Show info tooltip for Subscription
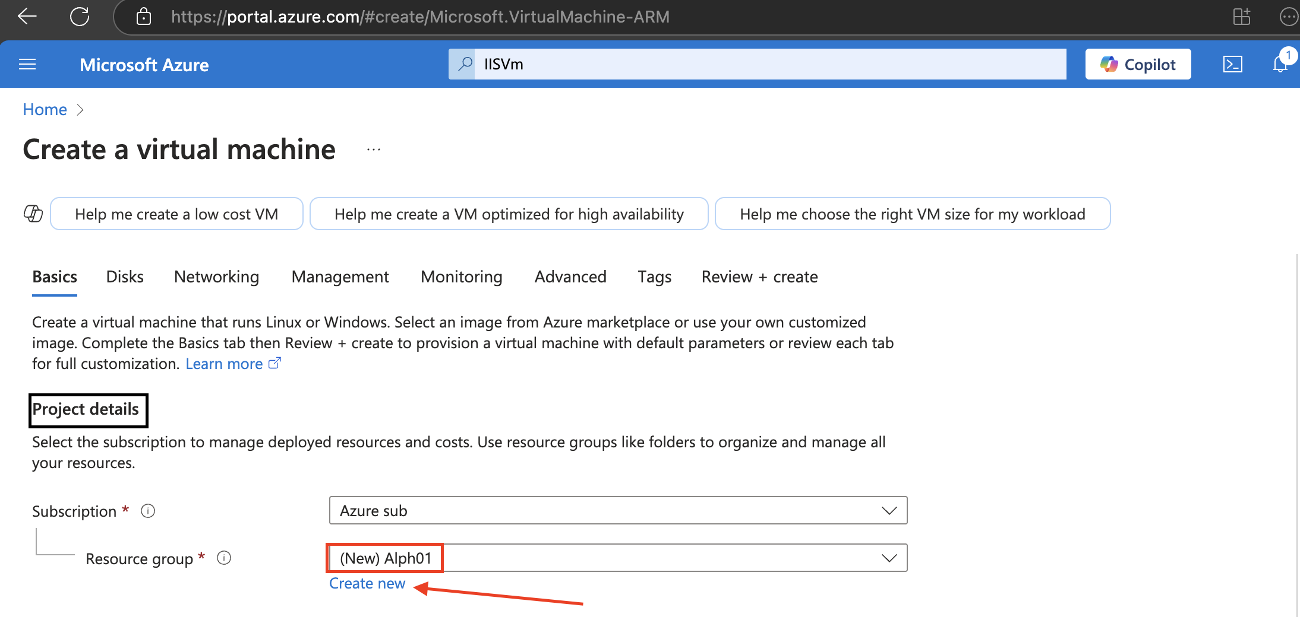Screen dimensions: 1300x617 [x=148, y=511]
